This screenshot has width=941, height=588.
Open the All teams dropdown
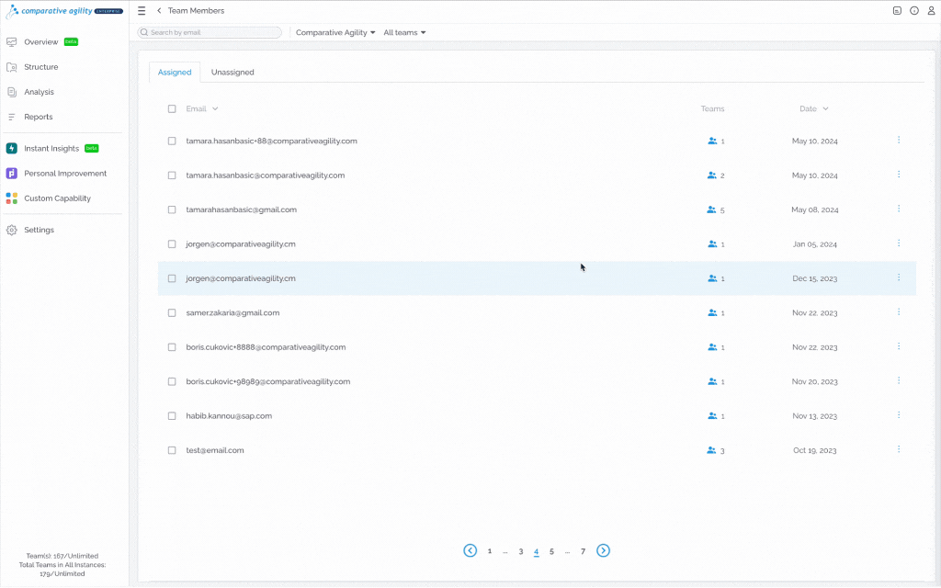click(x=404, y=32)
